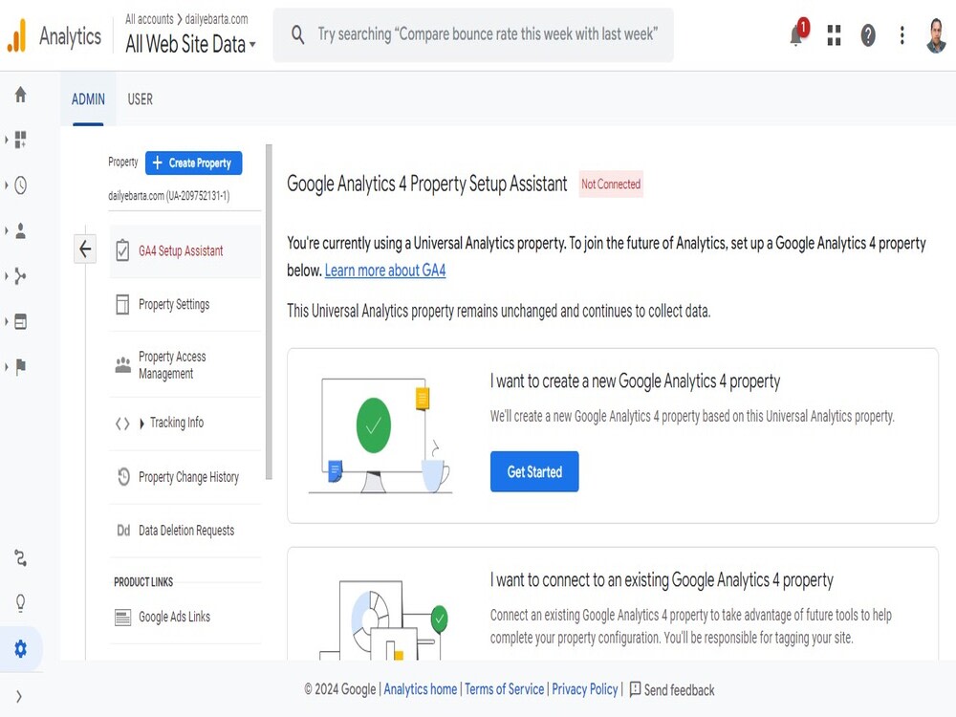Open the Terms of Service link
Viewport: 956px width, 717px height.
[504, 689]
